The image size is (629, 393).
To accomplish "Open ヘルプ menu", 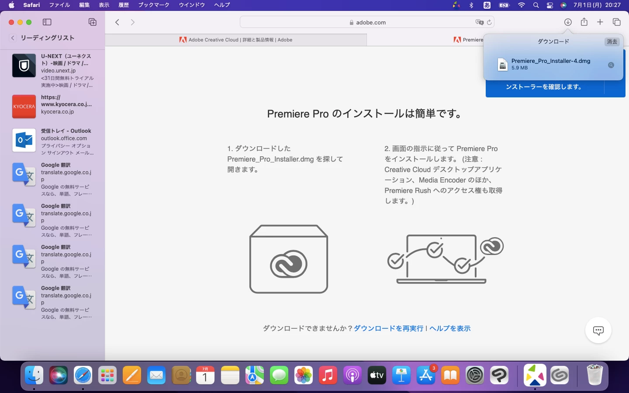I will 222,5.
